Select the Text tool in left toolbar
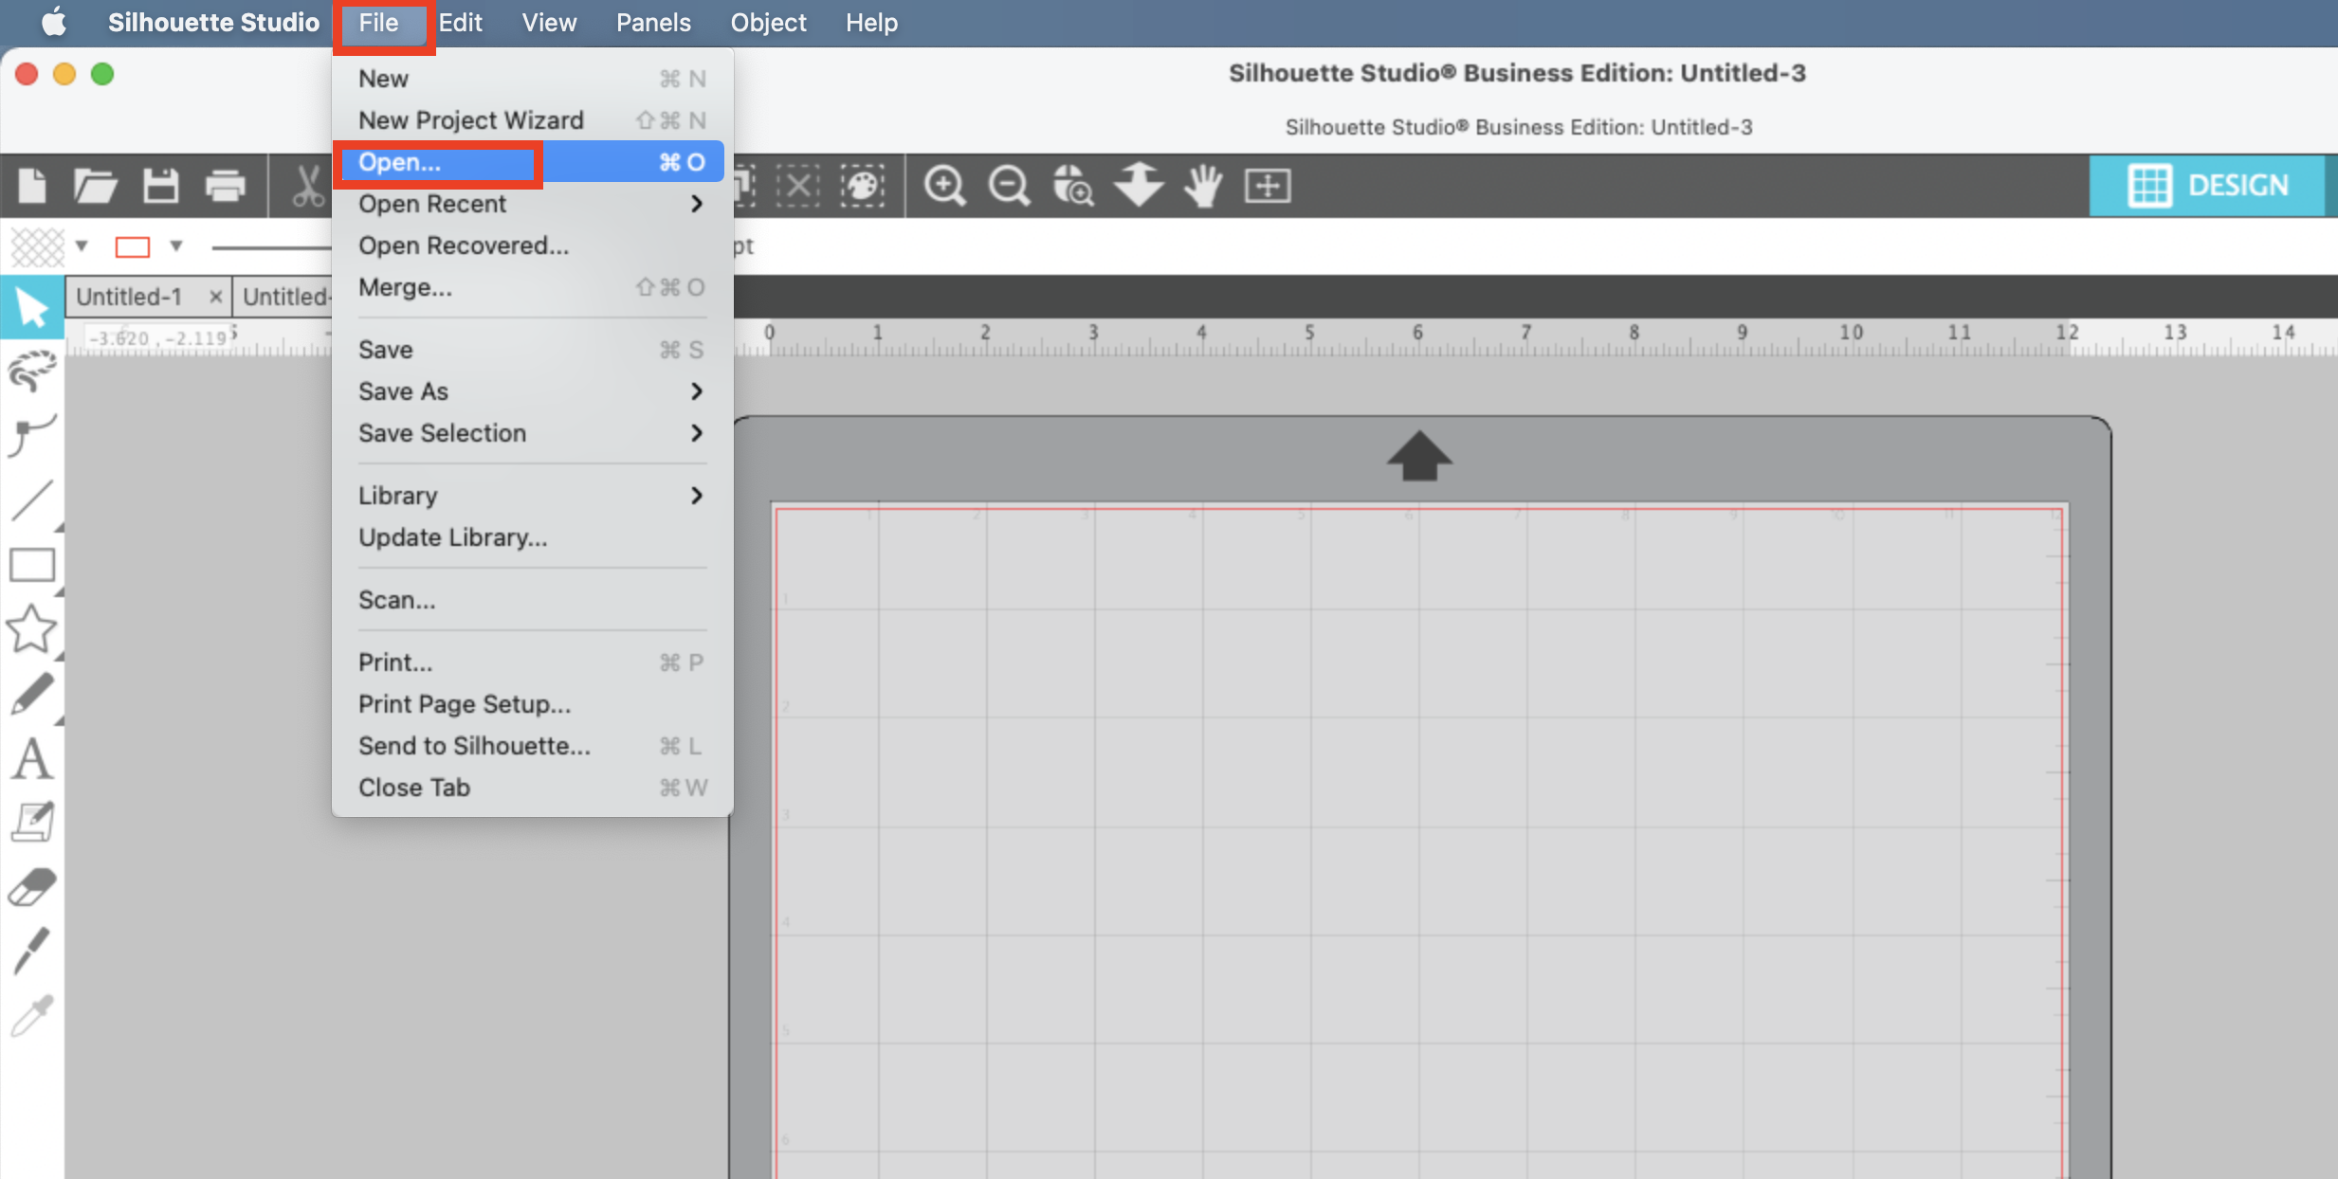Viewport: 2338px width, 1179px height. click(x=32, y=759)
